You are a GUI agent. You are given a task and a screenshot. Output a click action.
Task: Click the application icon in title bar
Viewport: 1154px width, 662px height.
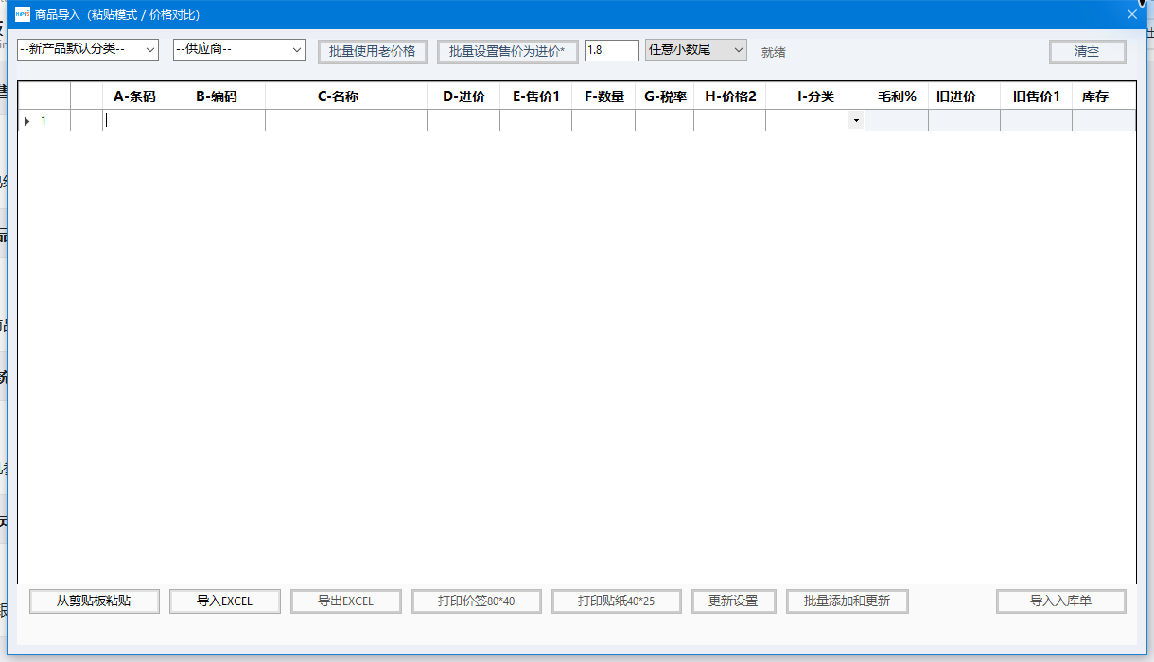[x=23, y=14]
